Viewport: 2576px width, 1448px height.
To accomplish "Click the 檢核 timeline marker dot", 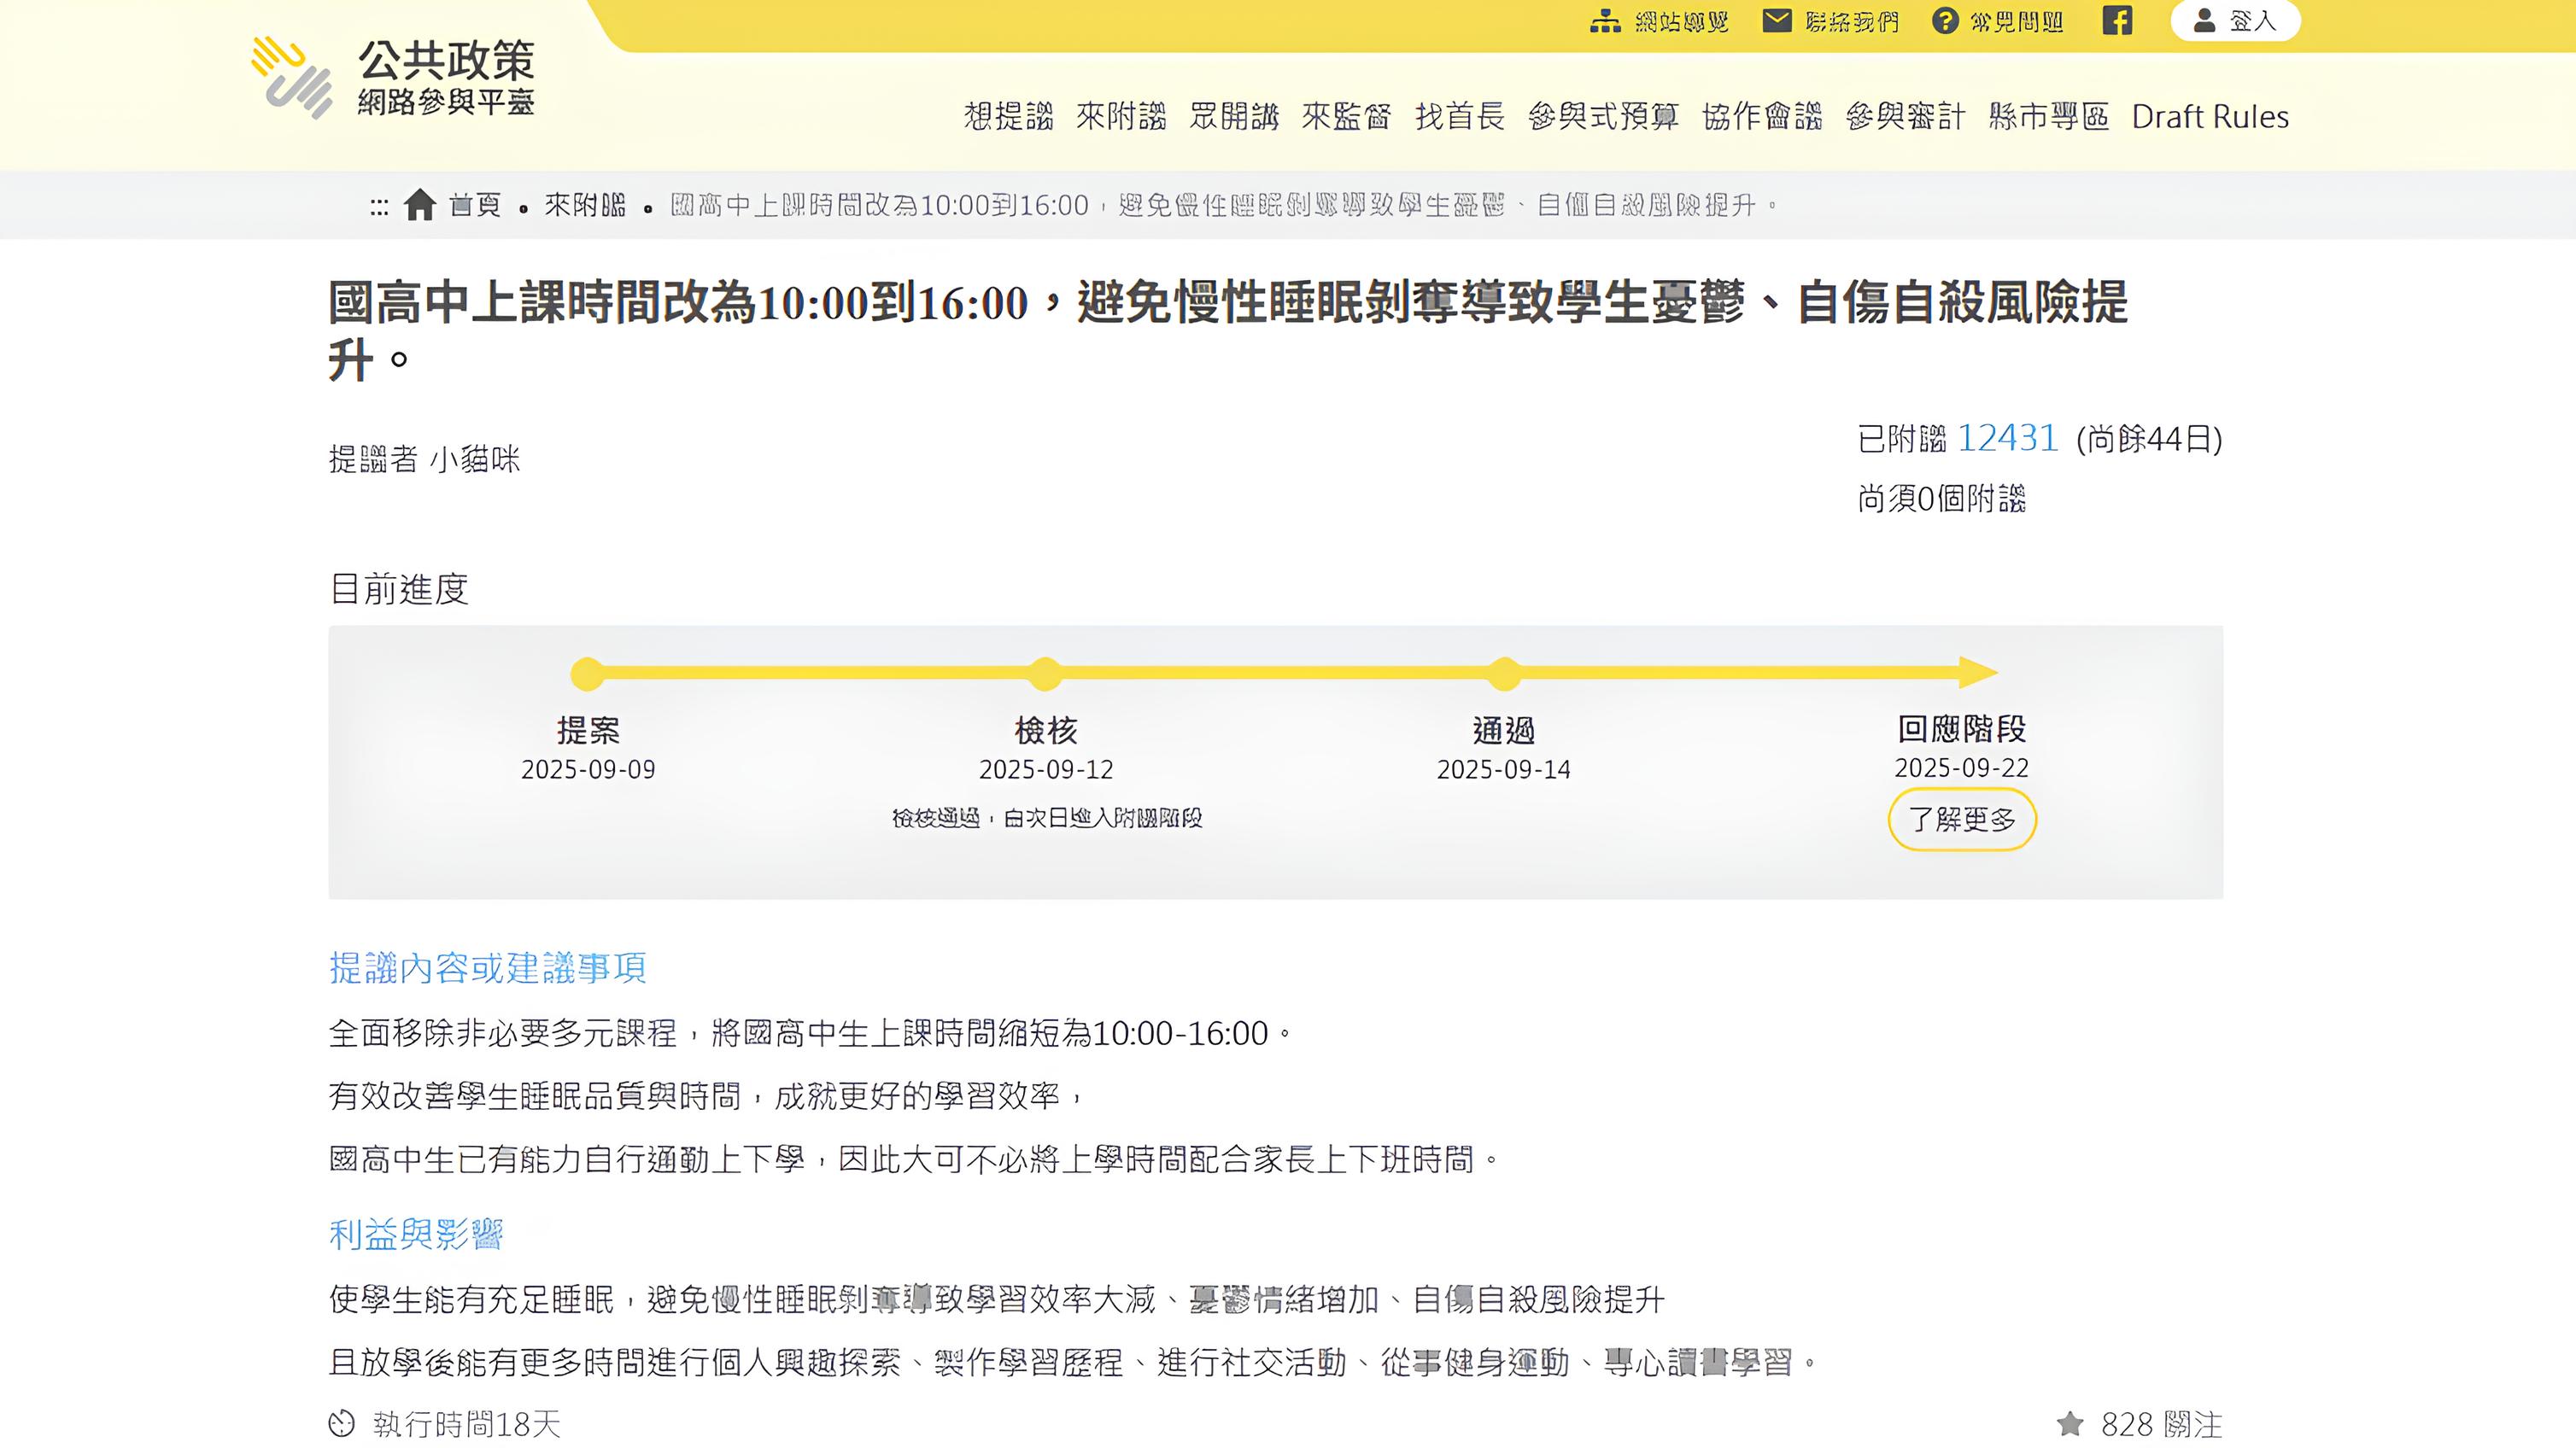I will tap(1045, 674).
